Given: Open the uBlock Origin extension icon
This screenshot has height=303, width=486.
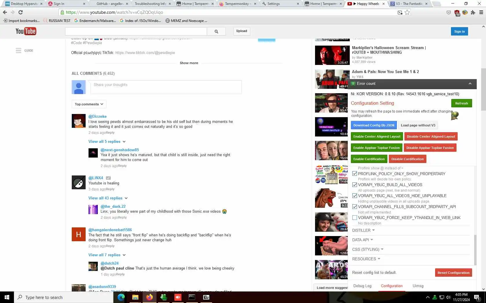Looking at the screenshot, I should 457,13.
